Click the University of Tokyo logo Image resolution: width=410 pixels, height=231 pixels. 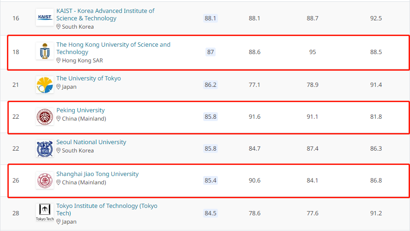45,85
